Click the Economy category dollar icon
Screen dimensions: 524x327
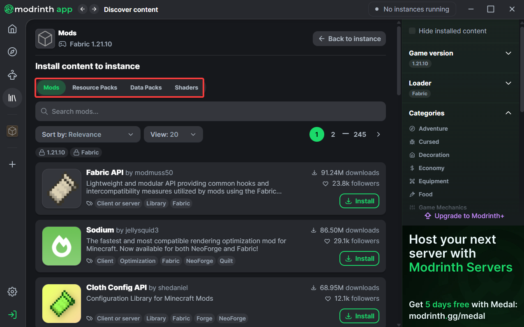(x=412, y=168)
